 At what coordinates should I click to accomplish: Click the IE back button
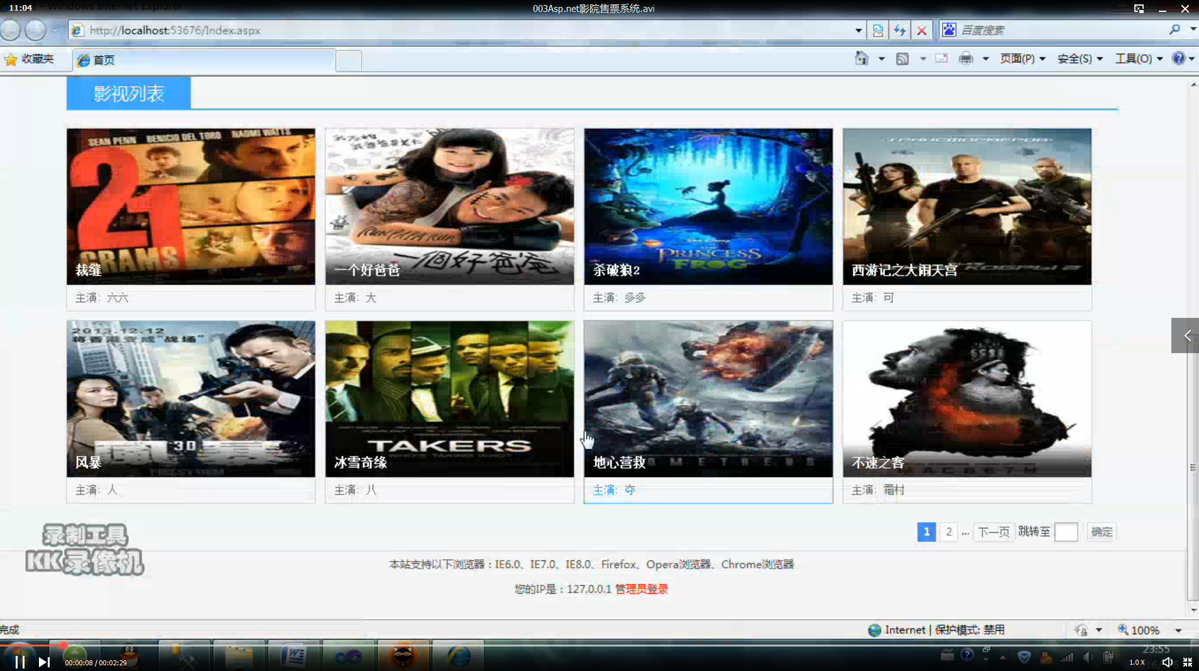click(11, 30)
